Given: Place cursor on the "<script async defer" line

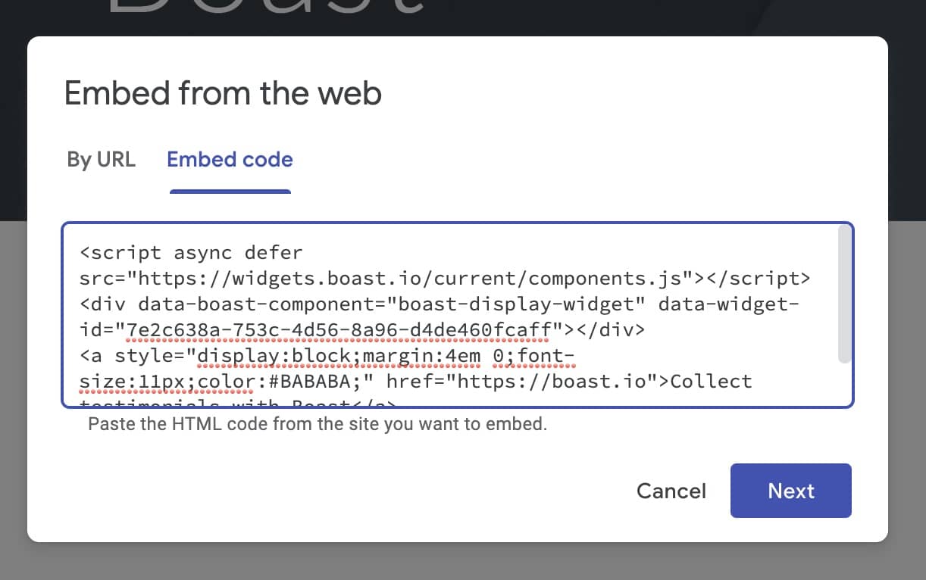Looking at the screenshot, I should (x=191, y=252).
